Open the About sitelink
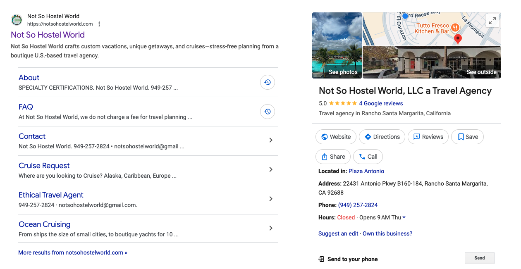Viewport: 521px width, 269px height. [x=29, y=78]
